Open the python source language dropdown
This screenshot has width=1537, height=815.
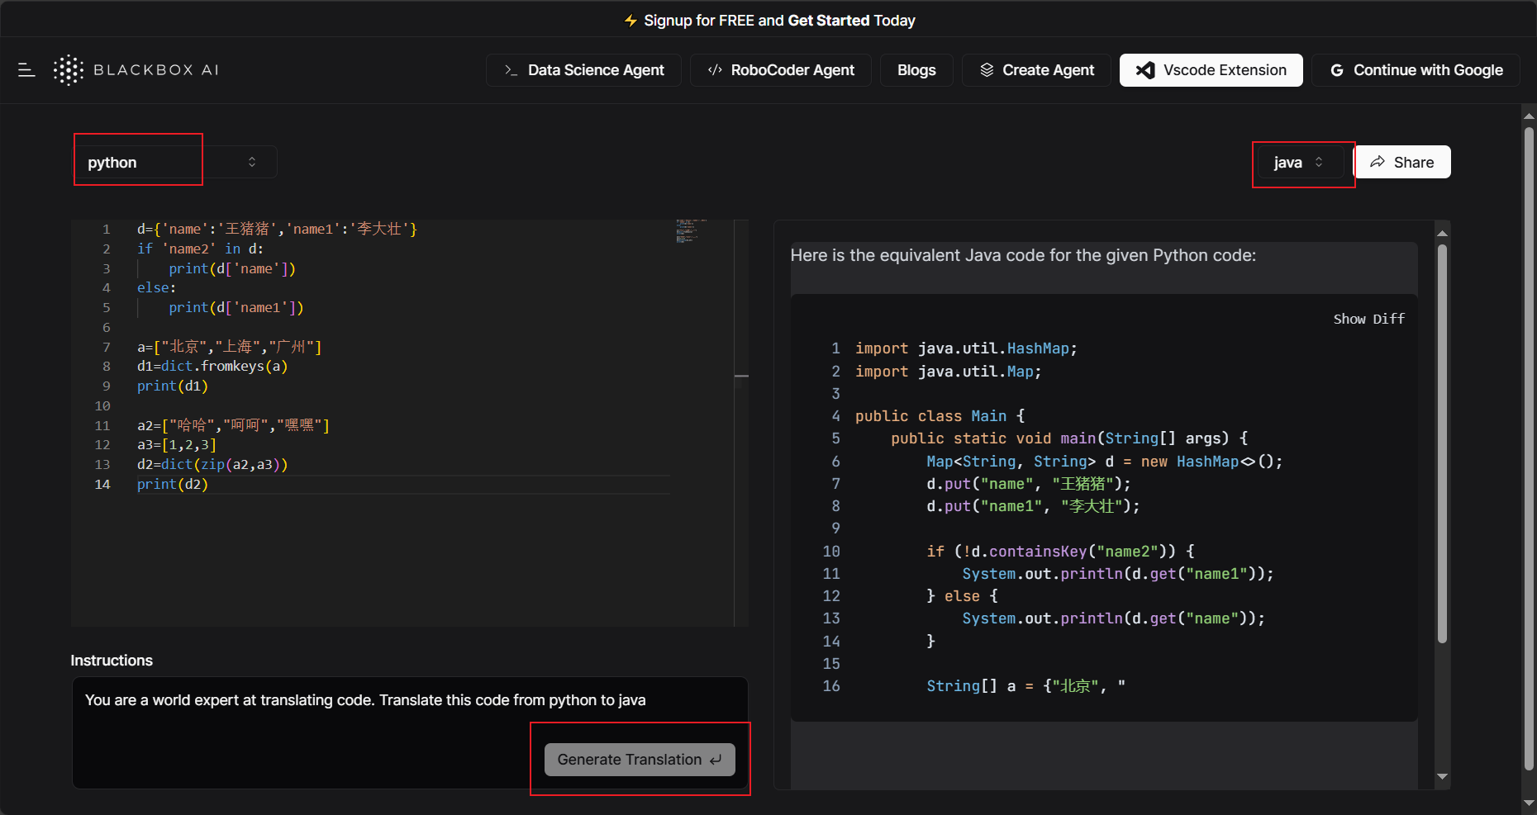pyautogui.click(x=174, y=162)
